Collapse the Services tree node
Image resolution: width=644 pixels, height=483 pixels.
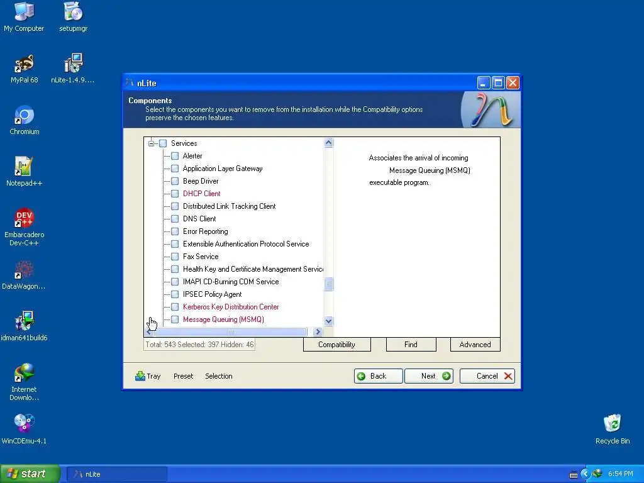click(x=151, y=143)
